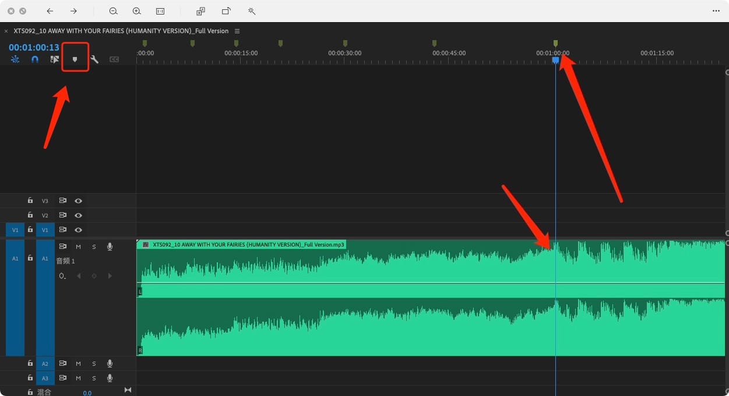Open the sequence panel hamburger menu
Image resolution: width=729 pixels, height=396 pixels.
[x=237, y=31]
